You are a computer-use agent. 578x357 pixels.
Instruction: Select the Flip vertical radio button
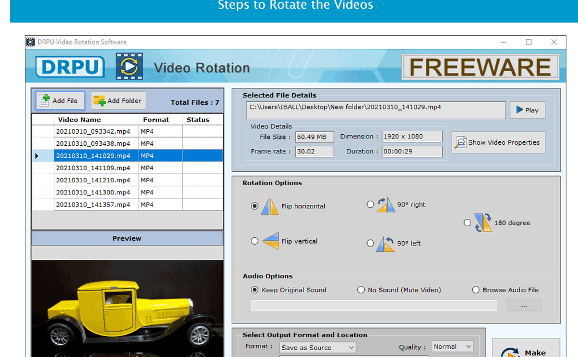coord(254,241)
